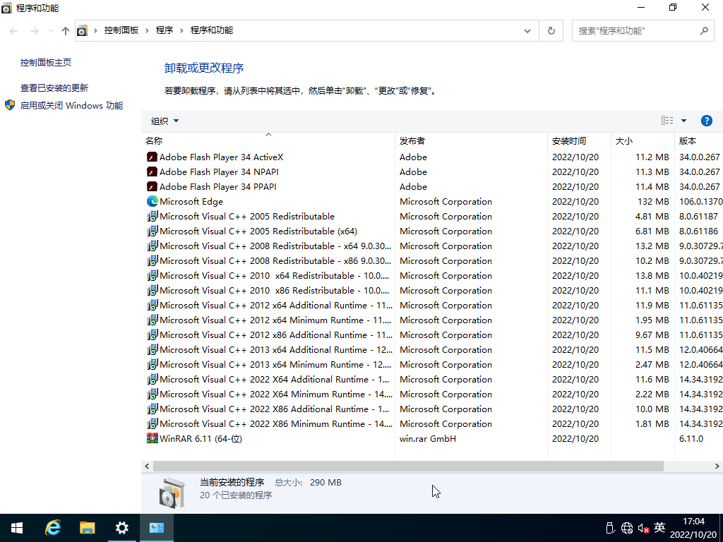Sort by the 发布者 column header

pos(471,140)
